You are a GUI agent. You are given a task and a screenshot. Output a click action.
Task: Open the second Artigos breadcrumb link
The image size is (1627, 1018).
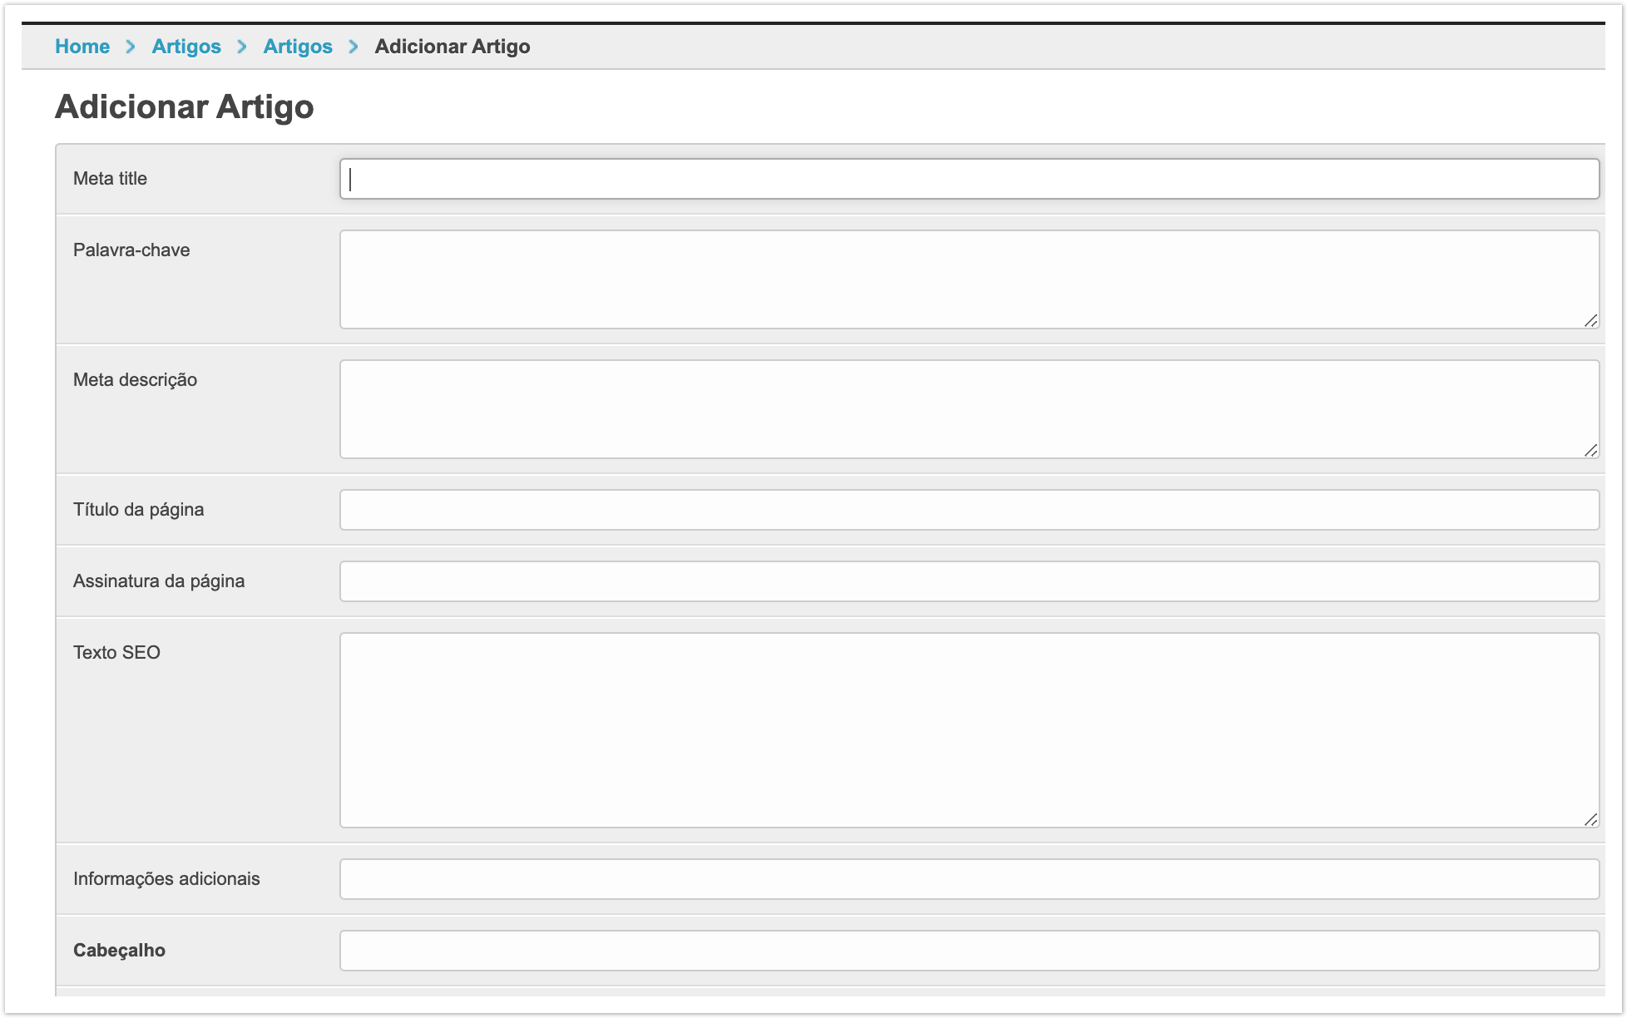(298, 47)
